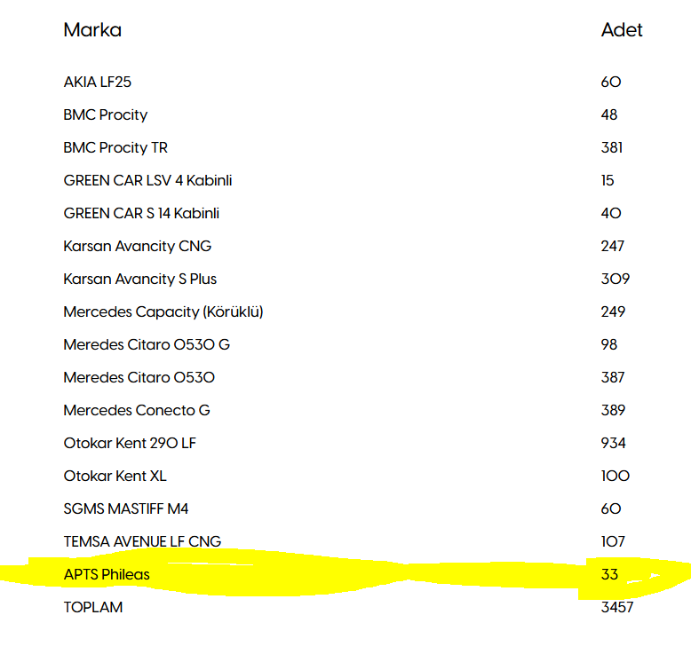This screenshot has width=691, height=670.
Task: Click the Otokar Kent XL label
Action: [115, 476]
